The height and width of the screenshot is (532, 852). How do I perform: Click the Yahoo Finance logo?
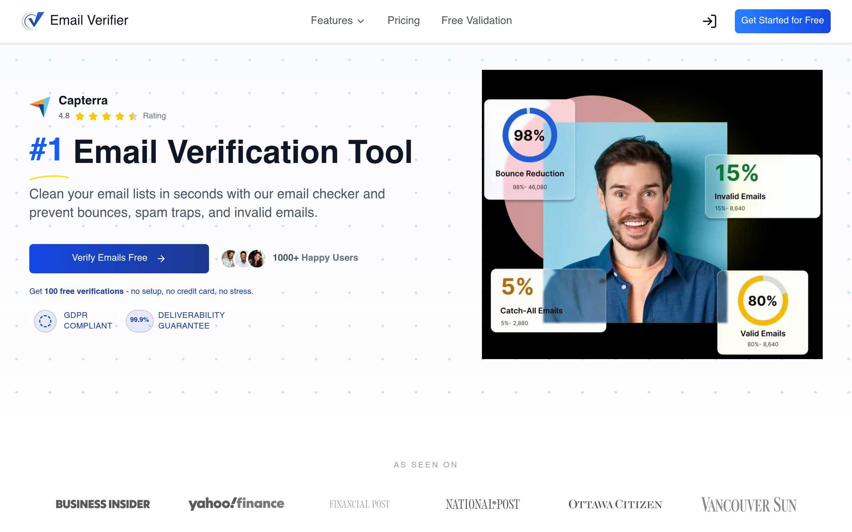236,503
